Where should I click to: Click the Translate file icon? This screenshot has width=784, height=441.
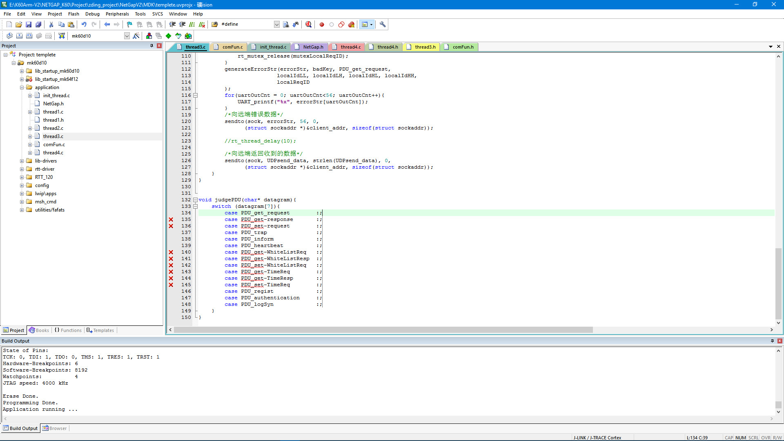[9, 36]
